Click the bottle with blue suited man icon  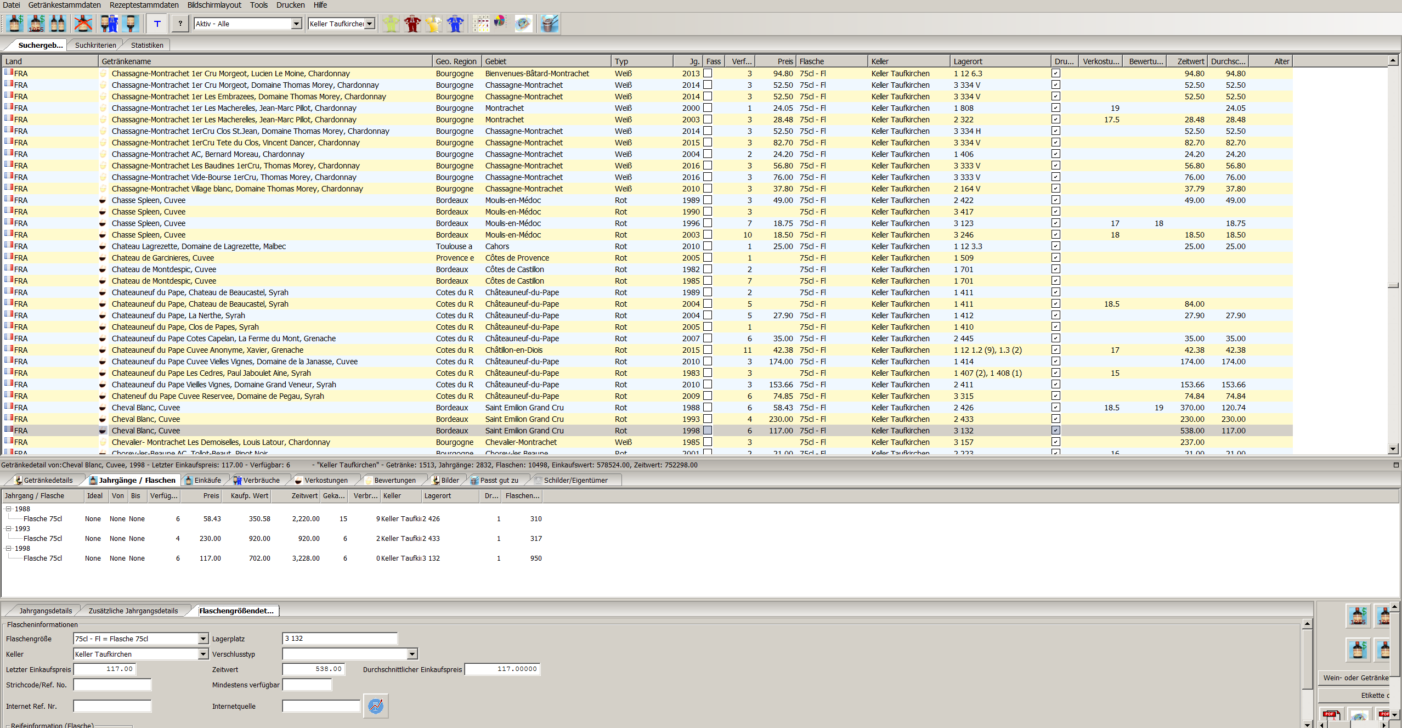pos(109,24)
